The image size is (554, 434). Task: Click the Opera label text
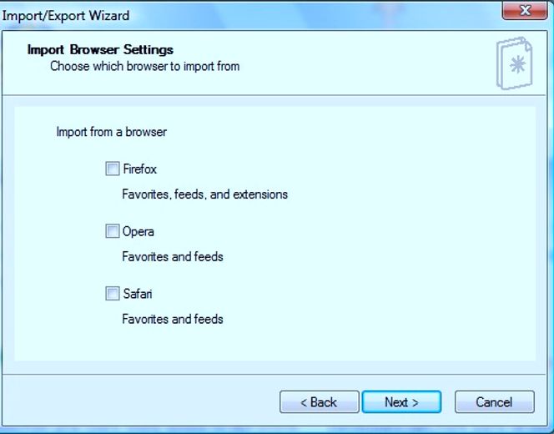pyautogui.click(x=138, y=232)
